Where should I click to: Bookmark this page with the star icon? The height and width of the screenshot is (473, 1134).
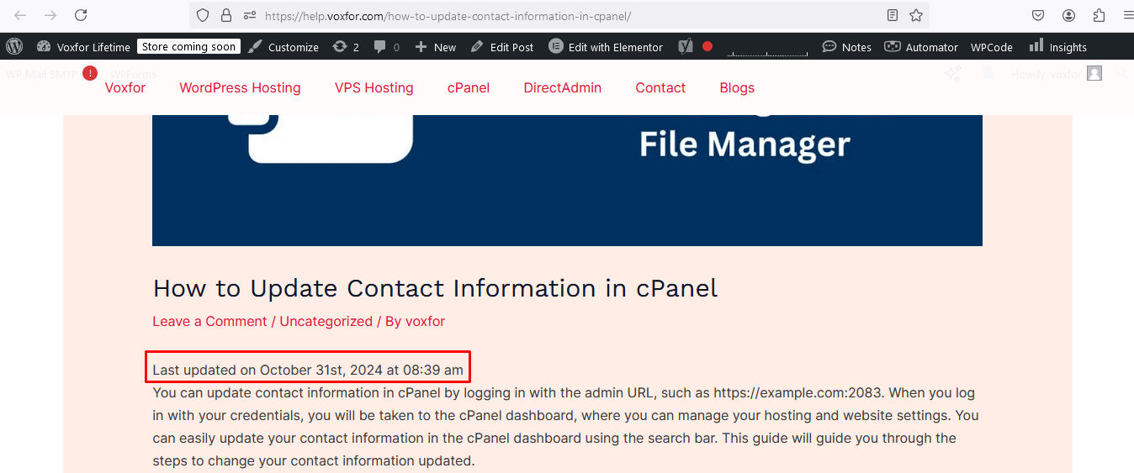[x=916, y=15]
